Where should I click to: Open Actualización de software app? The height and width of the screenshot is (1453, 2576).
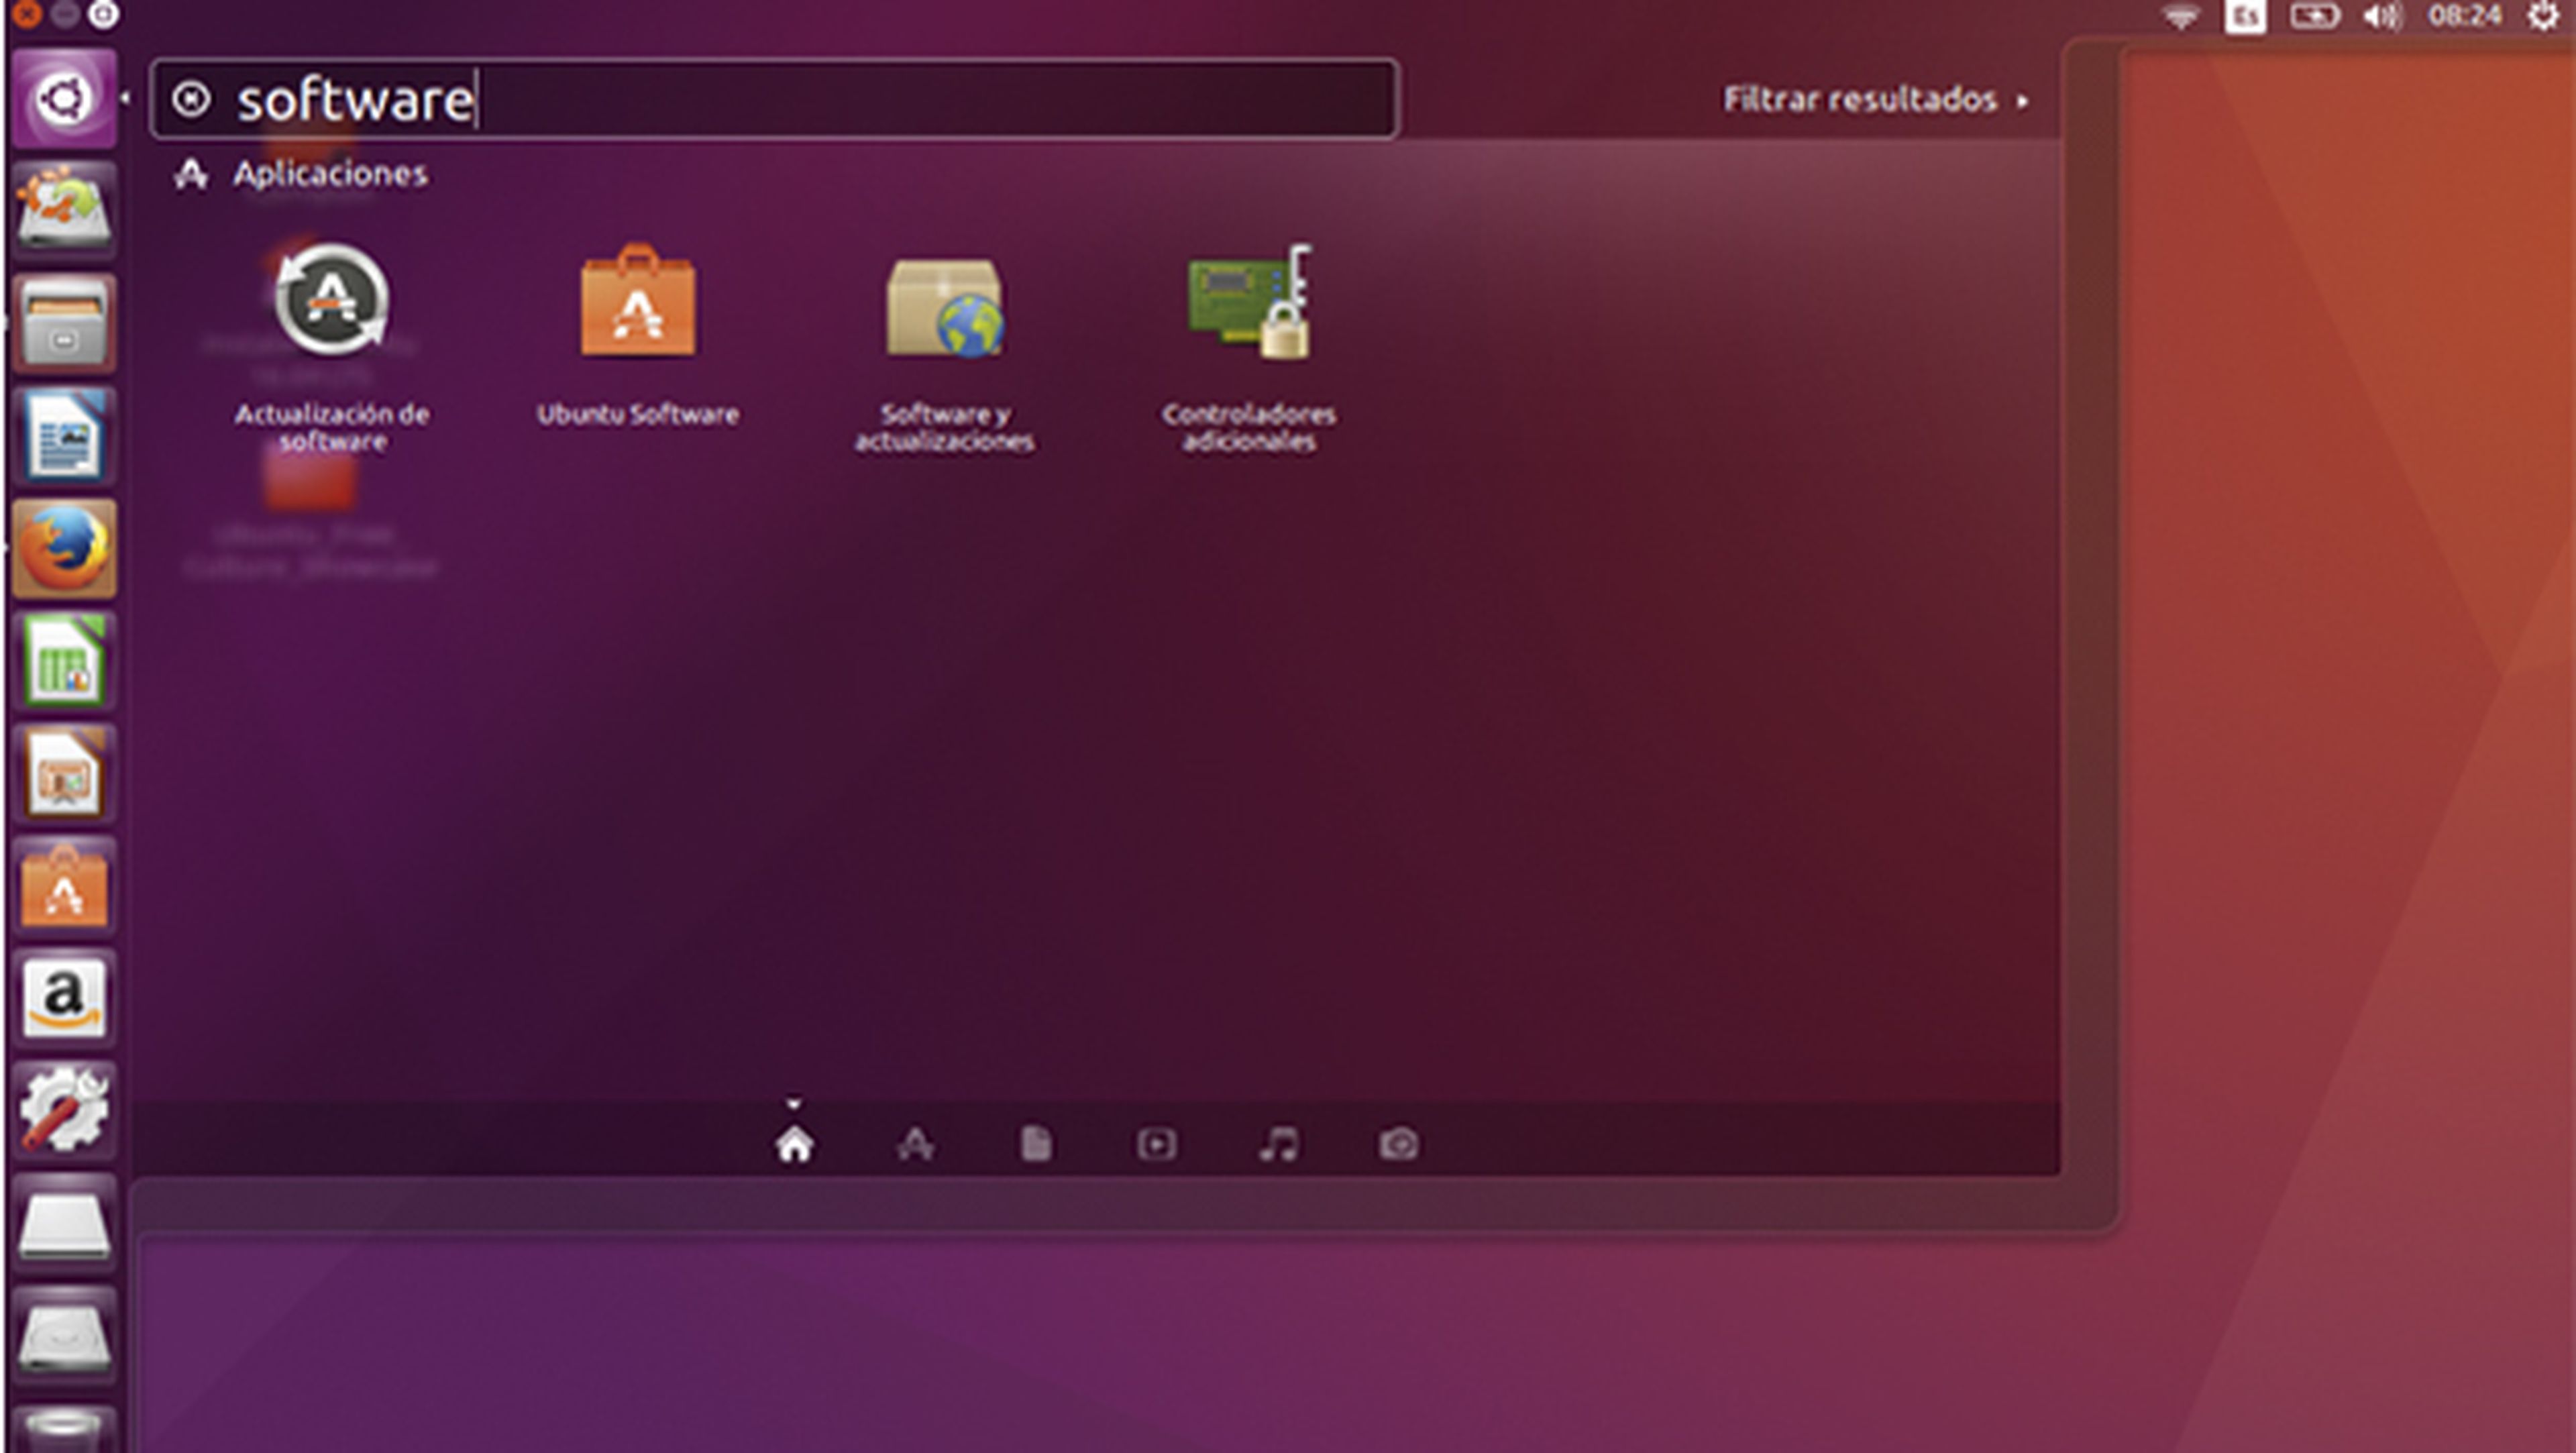click(332, 347)
